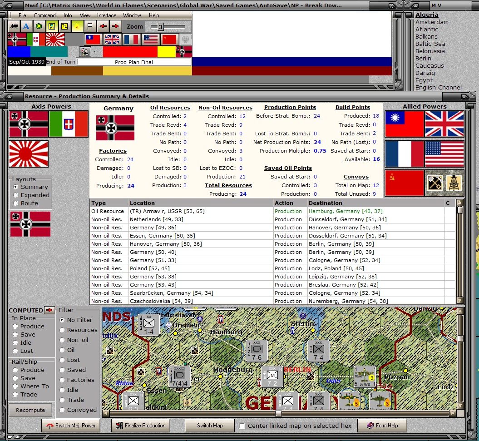Click the horizontal scrollbar thumb under the map

point(278,413)
